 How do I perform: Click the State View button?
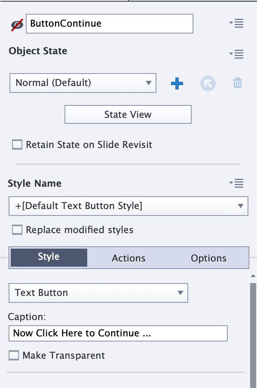coord(128,114)
